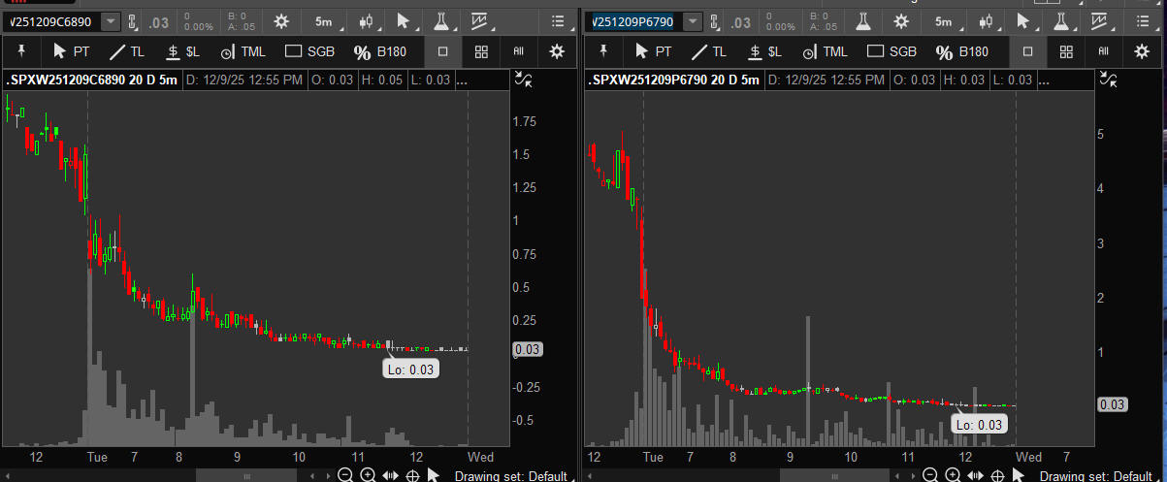Click Drawing set: Default under left chart
1167x482 pixels.
coord(508,475)
